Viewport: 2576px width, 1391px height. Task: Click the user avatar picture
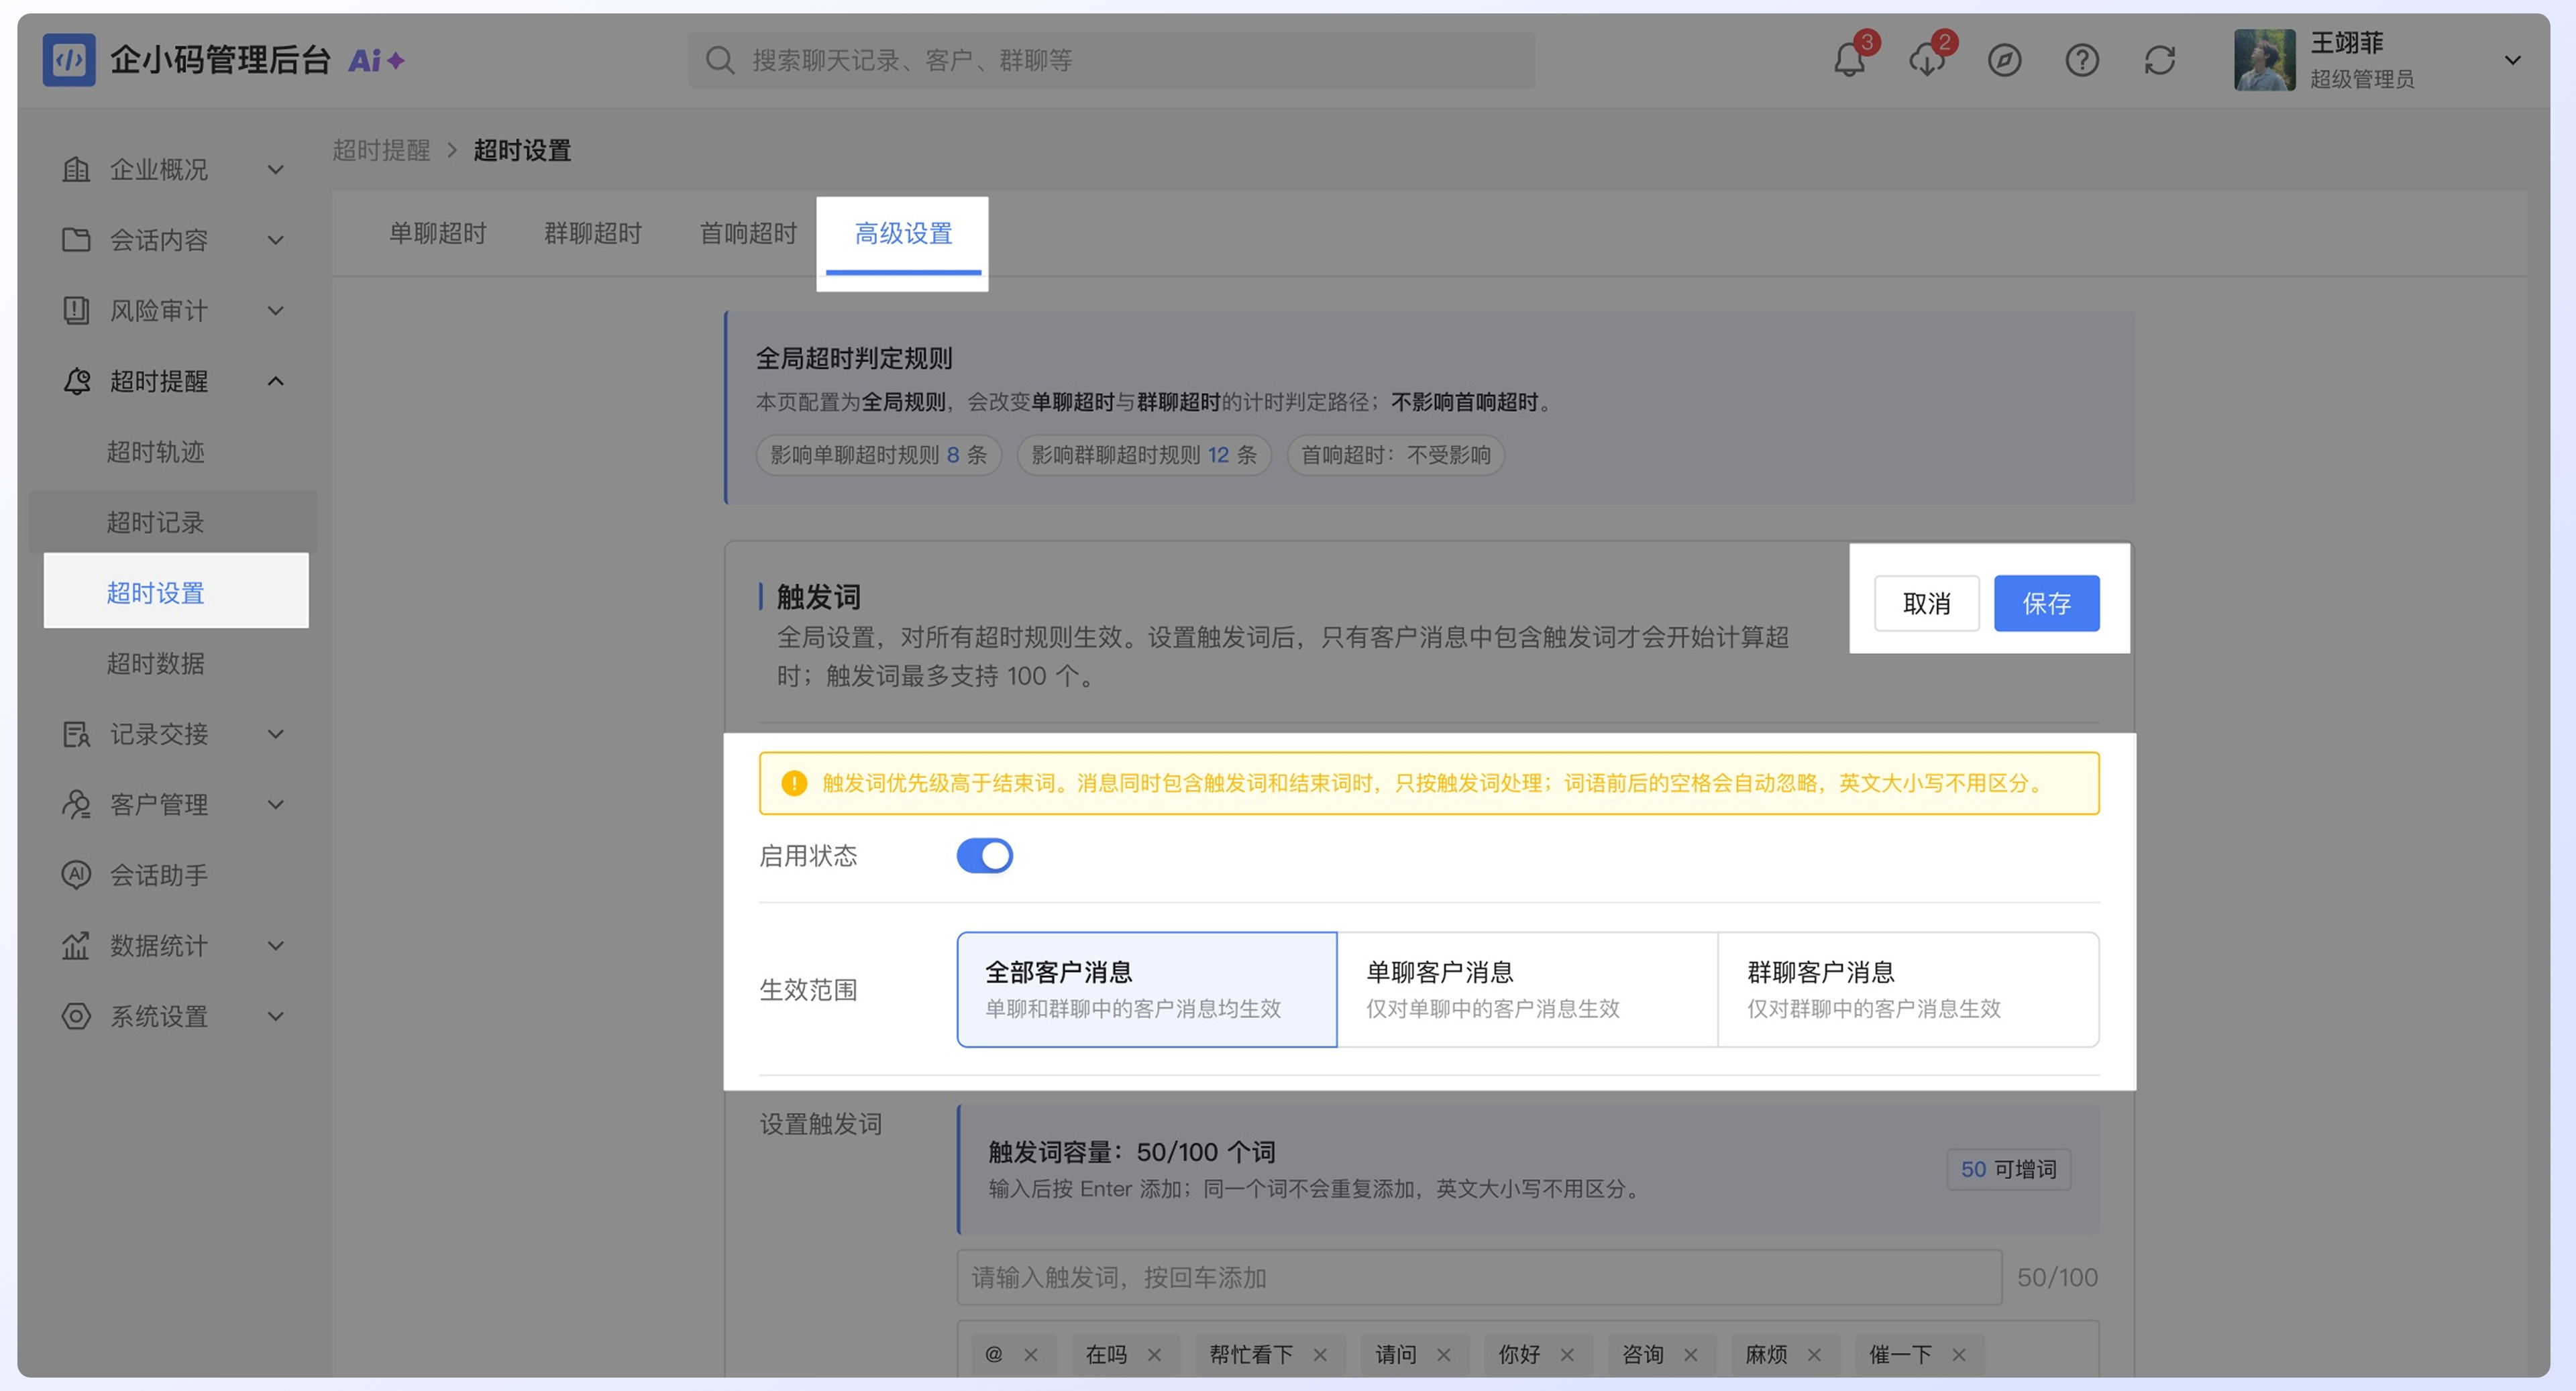(2264, 60)
